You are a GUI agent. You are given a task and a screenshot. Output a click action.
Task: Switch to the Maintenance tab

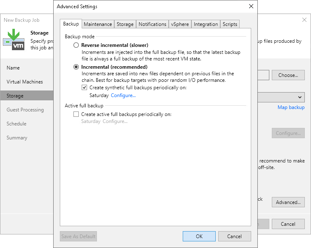pos(98,24)
